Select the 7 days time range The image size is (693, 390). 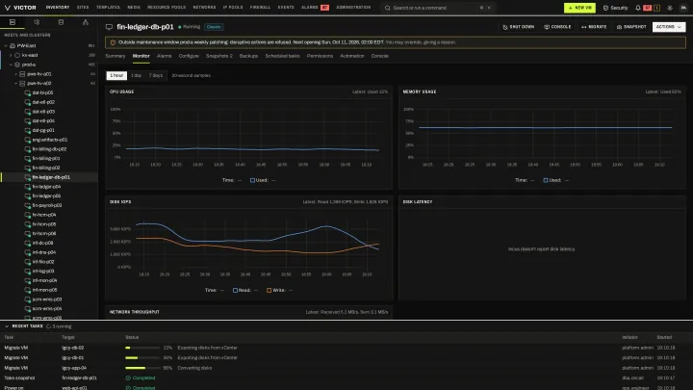[x=156, y=76]
